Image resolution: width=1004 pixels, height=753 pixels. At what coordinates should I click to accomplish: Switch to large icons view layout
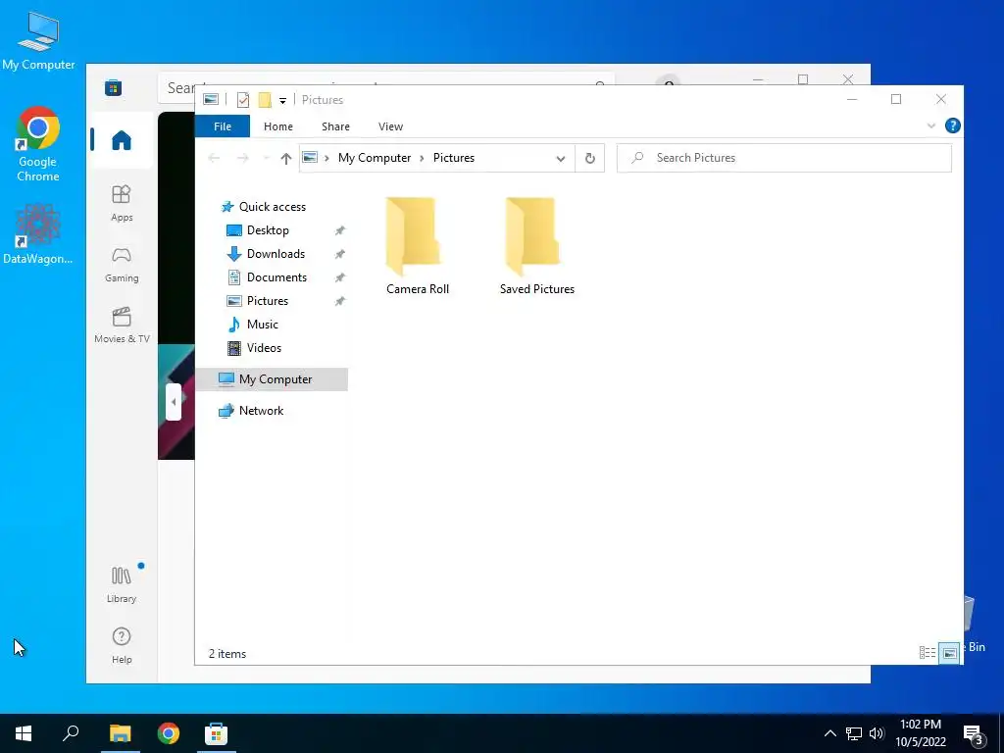tap(949, 653)
